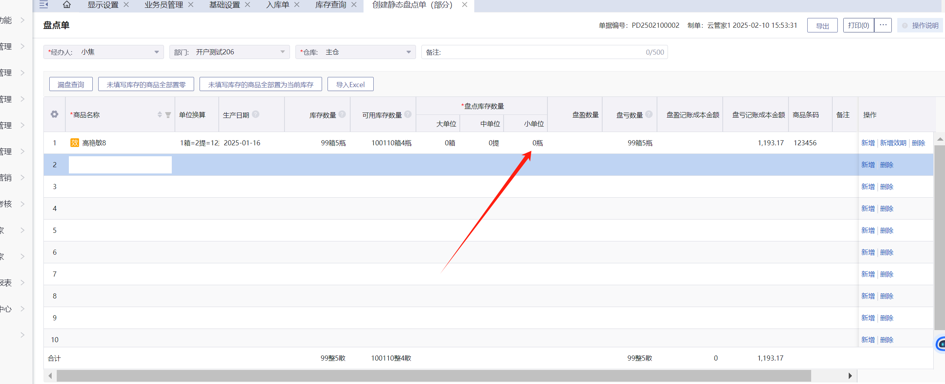Click the product name filter icon

click(x=168, y=115)
